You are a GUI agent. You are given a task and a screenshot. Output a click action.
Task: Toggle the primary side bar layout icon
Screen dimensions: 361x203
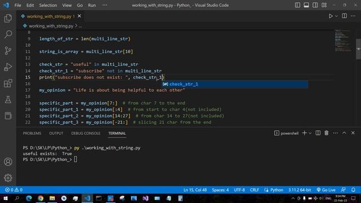click(x=297, y=5)
